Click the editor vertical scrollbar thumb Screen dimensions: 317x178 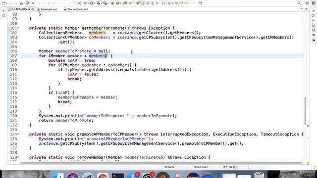[x=306, y=111]
